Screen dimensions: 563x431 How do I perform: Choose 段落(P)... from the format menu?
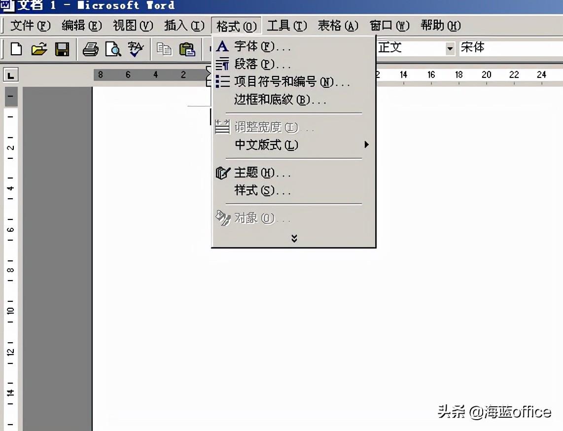(294, 64)
